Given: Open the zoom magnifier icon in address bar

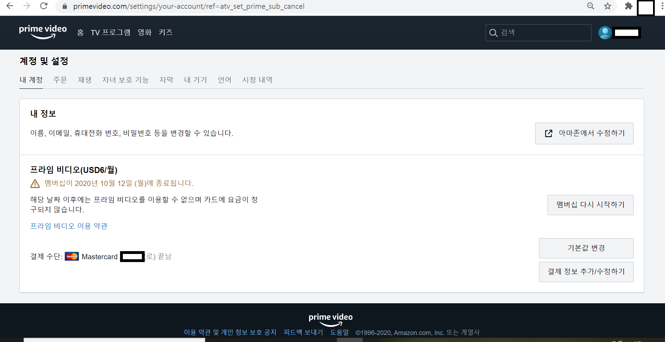Looking at the screenshot, I should coord(591,6).
